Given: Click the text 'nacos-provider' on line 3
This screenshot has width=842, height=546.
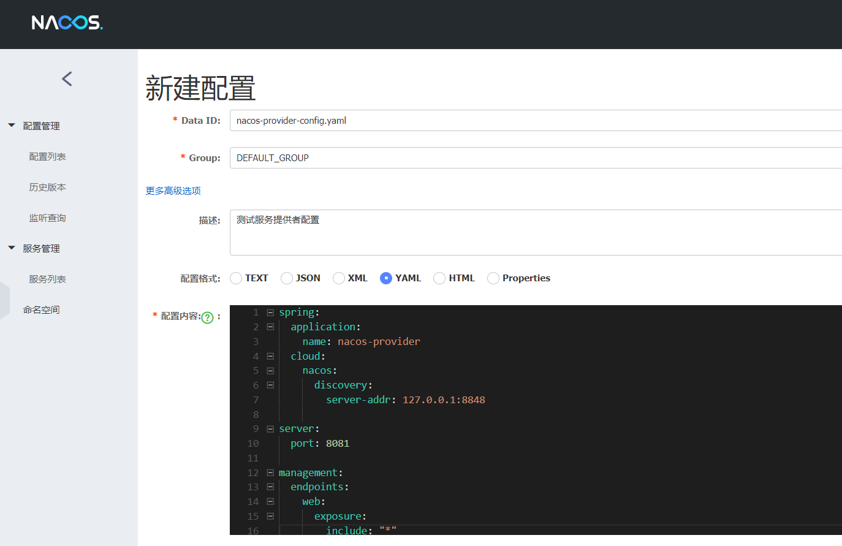Looking at the screenshot, I should point(379,341).
